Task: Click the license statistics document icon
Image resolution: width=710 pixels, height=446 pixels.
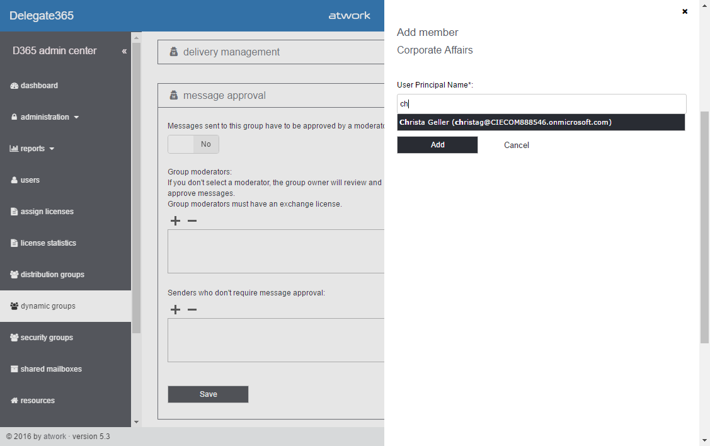Action: 14,243
